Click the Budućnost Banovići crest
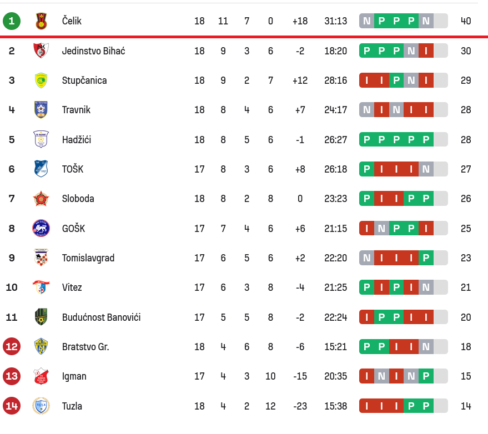The height and width of the screenshot is (434, 488). pyautogui.click(x=41, y=317)
